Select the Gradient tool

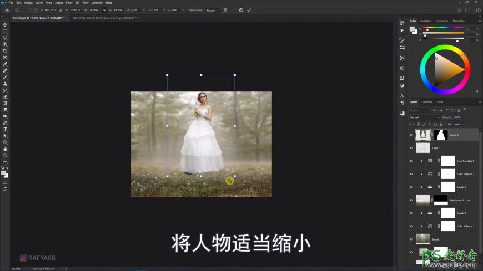tap(5, 103)
